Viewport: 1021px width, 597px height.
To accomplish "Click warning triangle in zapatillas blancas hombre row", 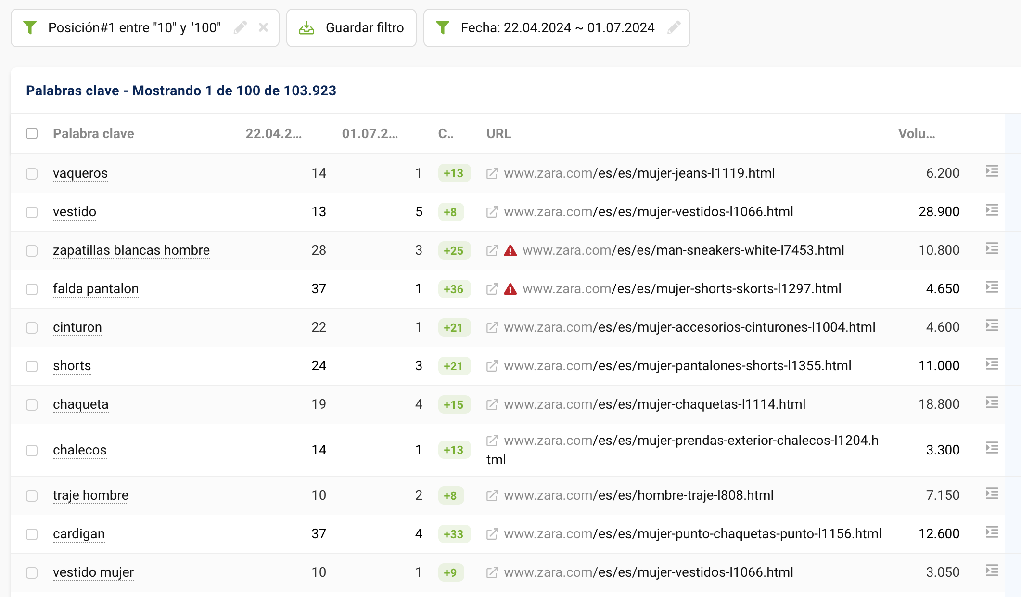I will click(x=510, y=250).
